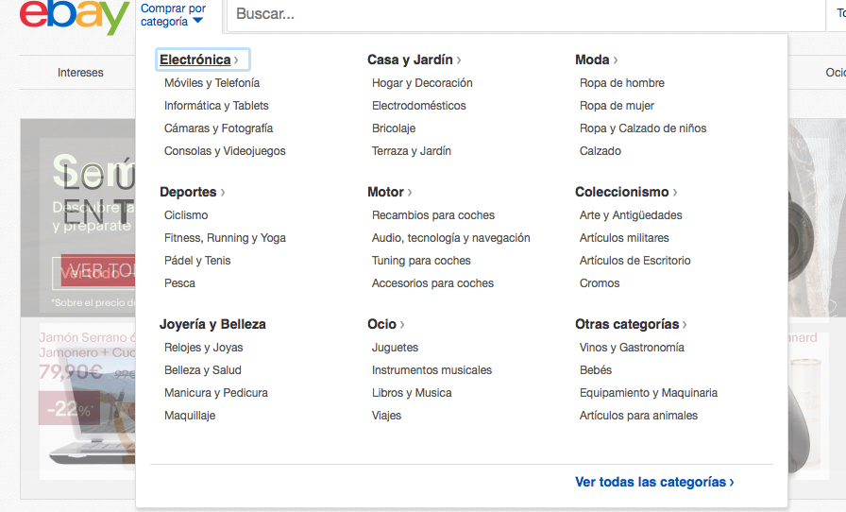This screenshot has height=512, width=846.
Task: Select Electrodomésticos category
Action: (x=418, y=105)
